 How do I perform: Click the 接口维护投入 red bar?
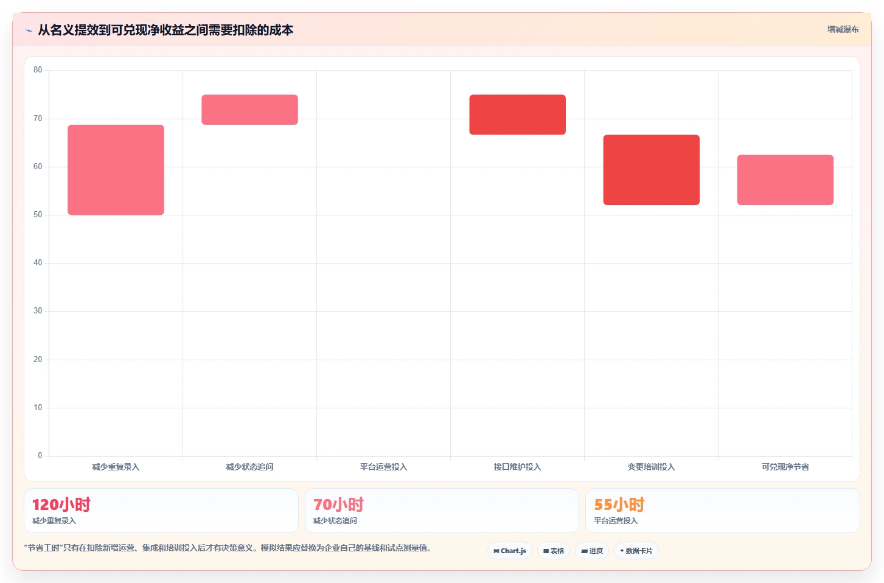tap(517, 114)
